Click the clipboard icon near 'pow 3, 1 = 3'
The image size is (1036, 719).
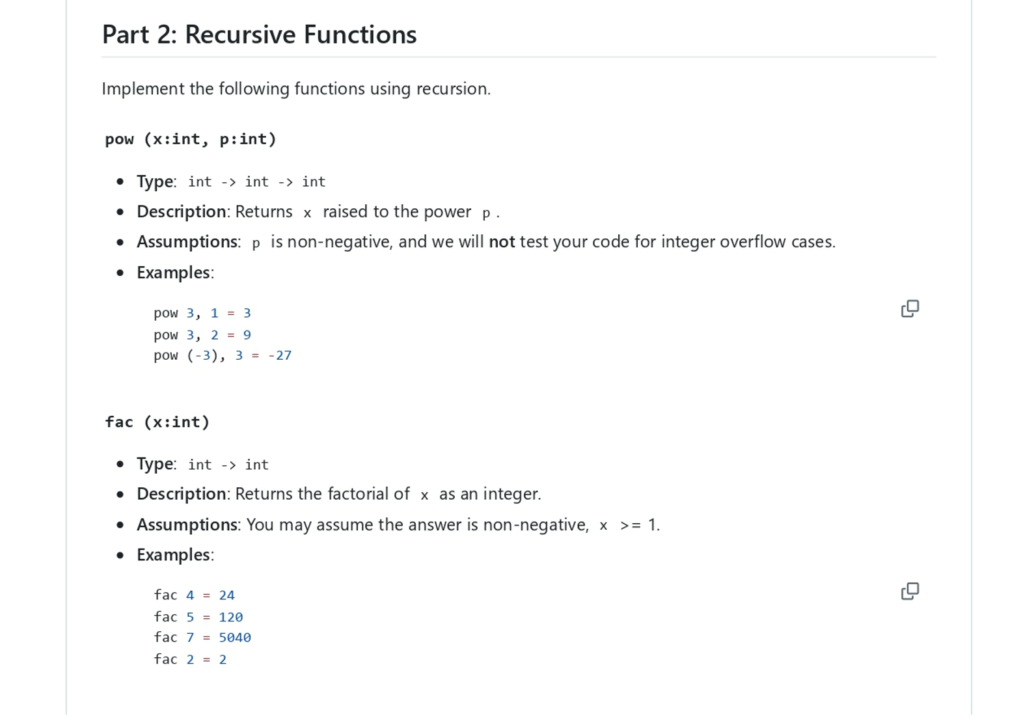(x=910, y=308)
